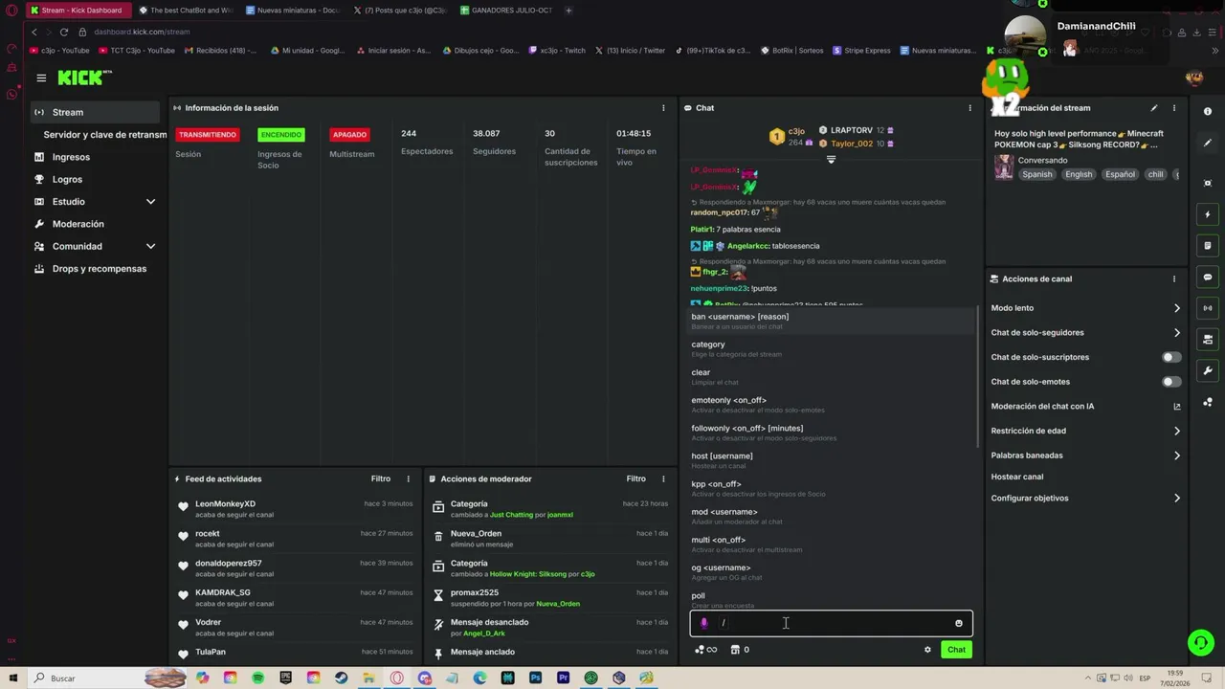The height and width of the screenshot is (689, 1225).
Task: Open Moderación del chat con IA link
Action: (x=1085, y=407)
